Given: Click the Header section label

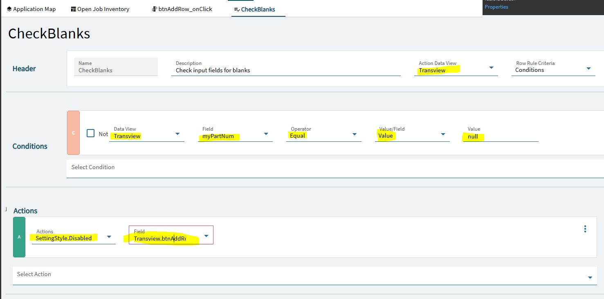Looking at the screenshot, I should pyautogui.click(x=24, y=69).
